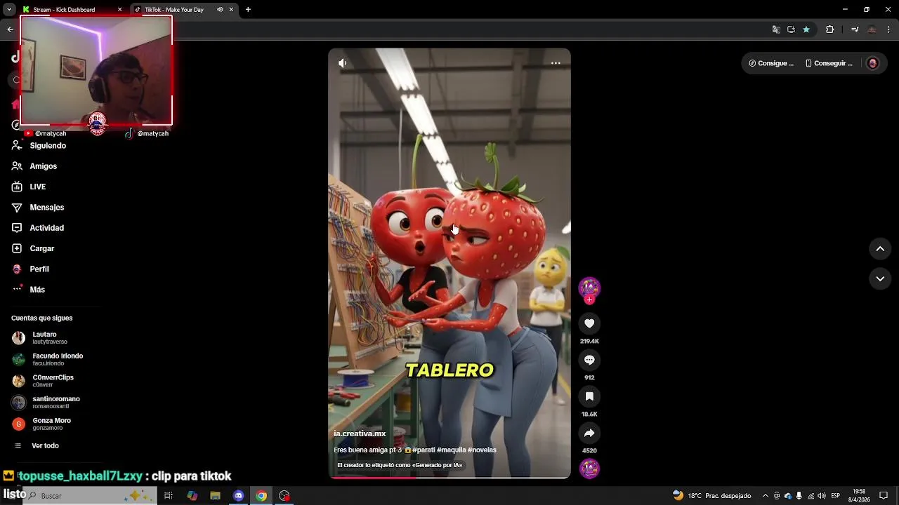Open the Cargar upload page
The width and height of the screenshot is (899, 505).
point(33,248)
